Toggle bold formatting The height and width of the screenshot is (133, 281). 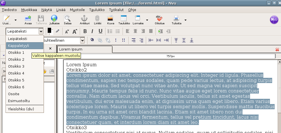pyautogui.click(x=85, y=31)
